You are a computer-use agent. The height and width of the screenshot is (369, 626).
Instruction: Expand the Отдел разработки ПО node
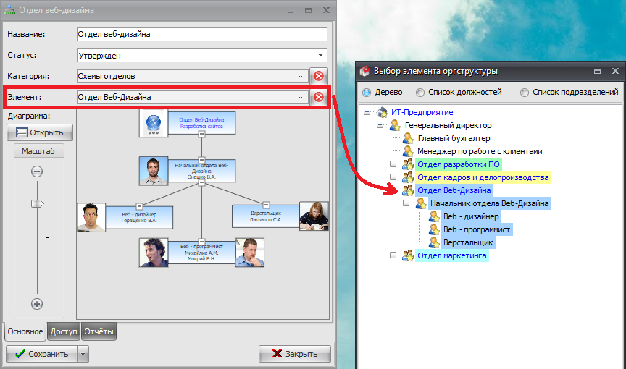click(x=393, y=164)
